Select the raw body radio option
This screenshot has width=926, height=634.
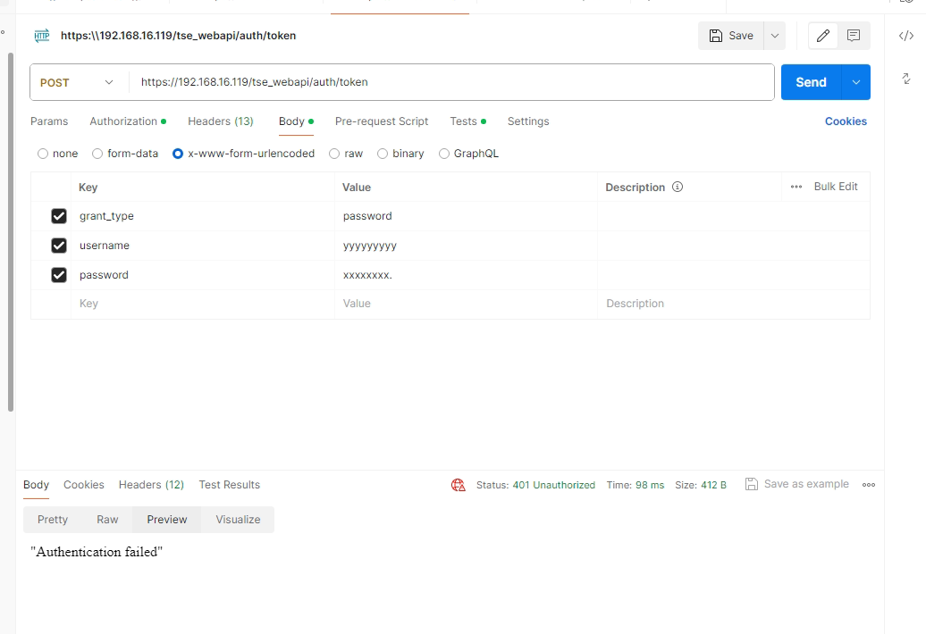point(334,154)
